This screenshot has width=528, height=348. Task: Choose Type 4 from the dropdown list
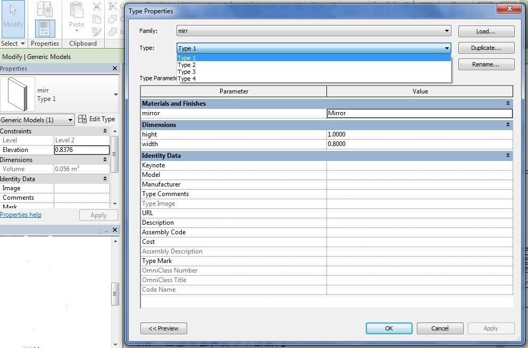click(314, 79)
